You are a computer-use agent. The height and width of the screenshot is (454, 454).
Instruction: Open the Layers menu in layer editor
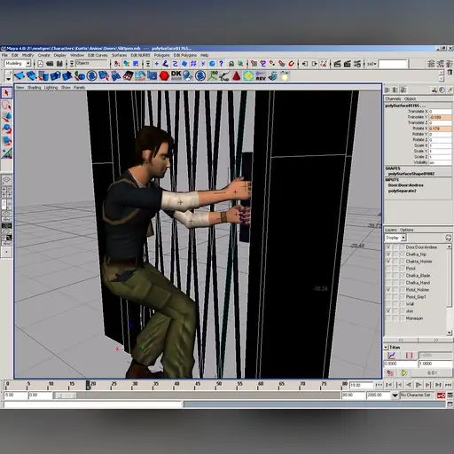point(391,230)
